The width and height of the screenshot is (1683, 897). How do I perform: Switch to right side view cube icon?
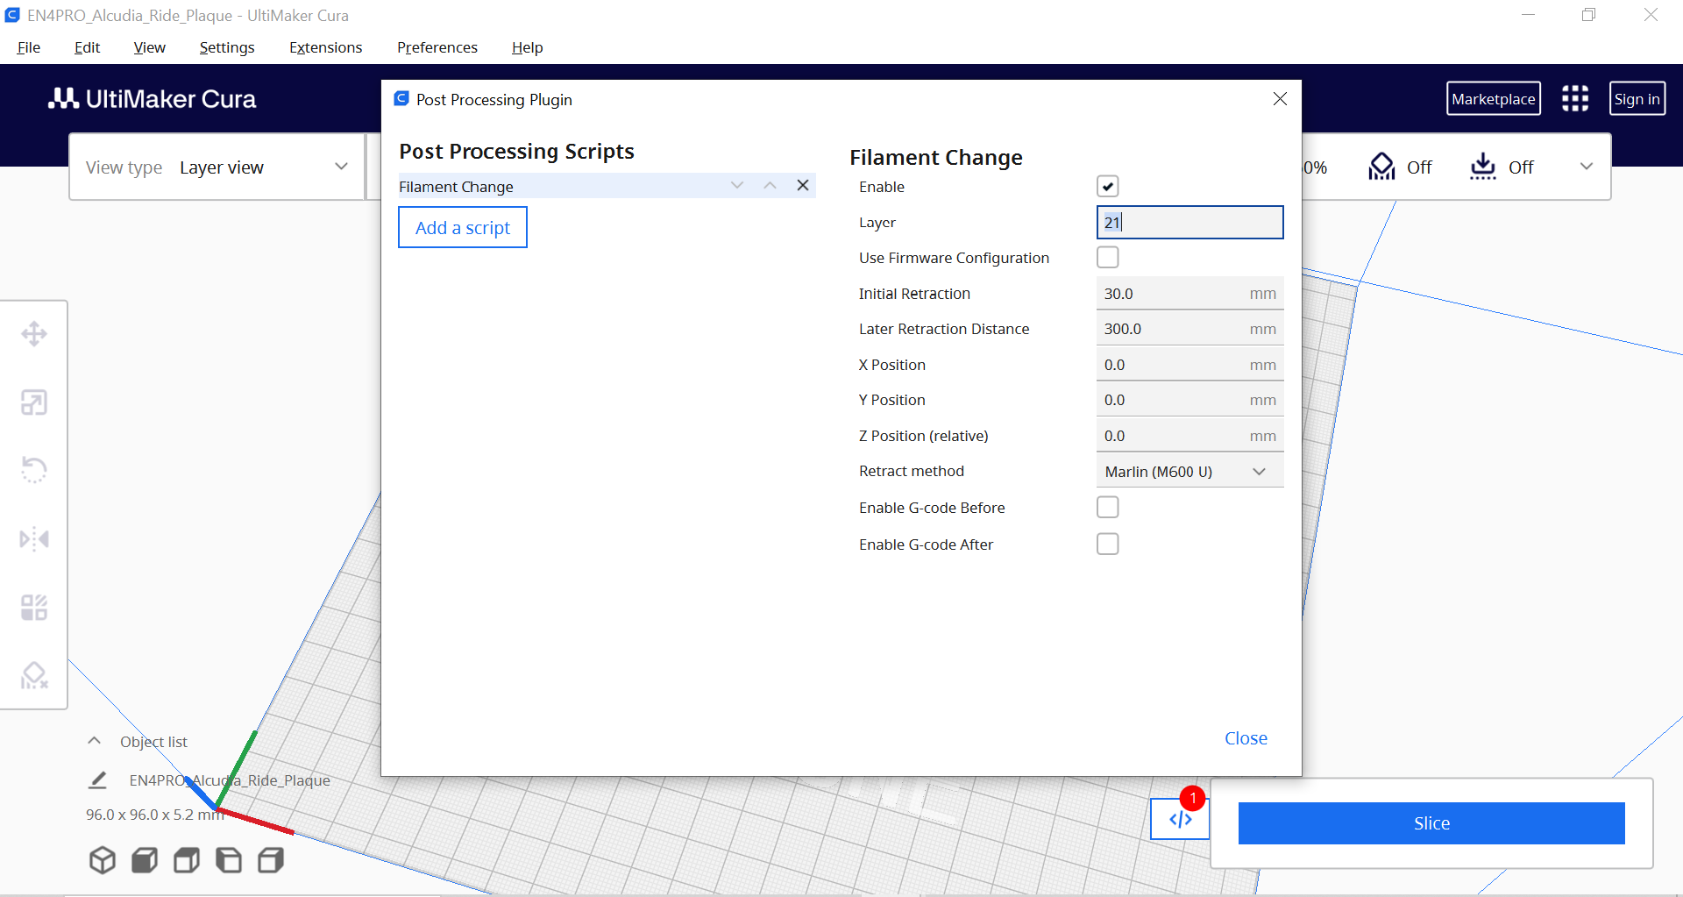coord(271,860)
